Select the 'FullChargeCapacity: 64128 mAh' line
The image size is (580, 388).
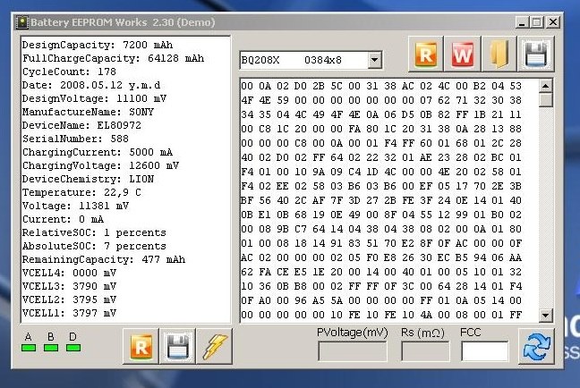pos(113,58)
